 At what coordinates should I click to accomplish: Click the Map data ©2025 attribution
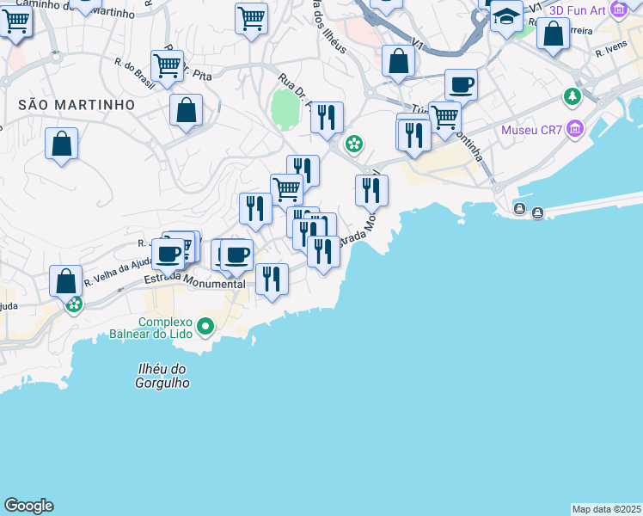tap(607, 509)
